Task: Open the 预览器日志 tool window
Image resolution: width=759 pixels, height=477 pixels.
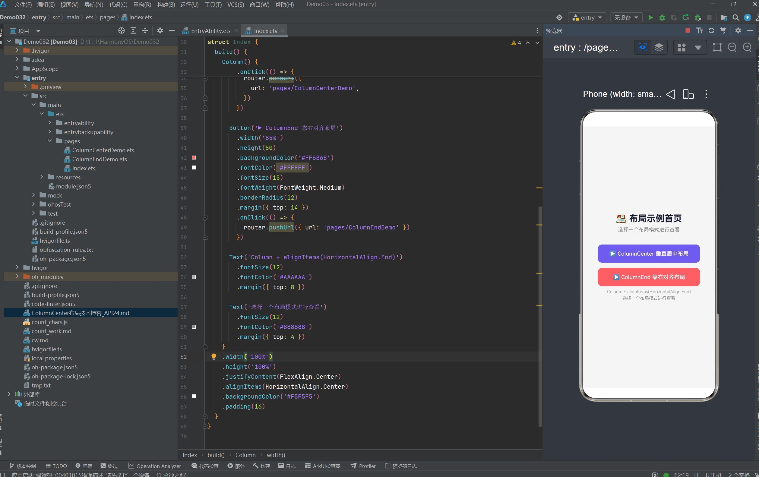Action: [x=401, y=466]
